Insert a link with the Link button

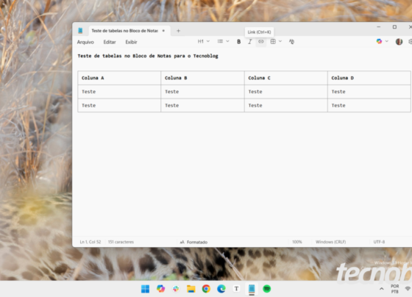pos(260,41)
